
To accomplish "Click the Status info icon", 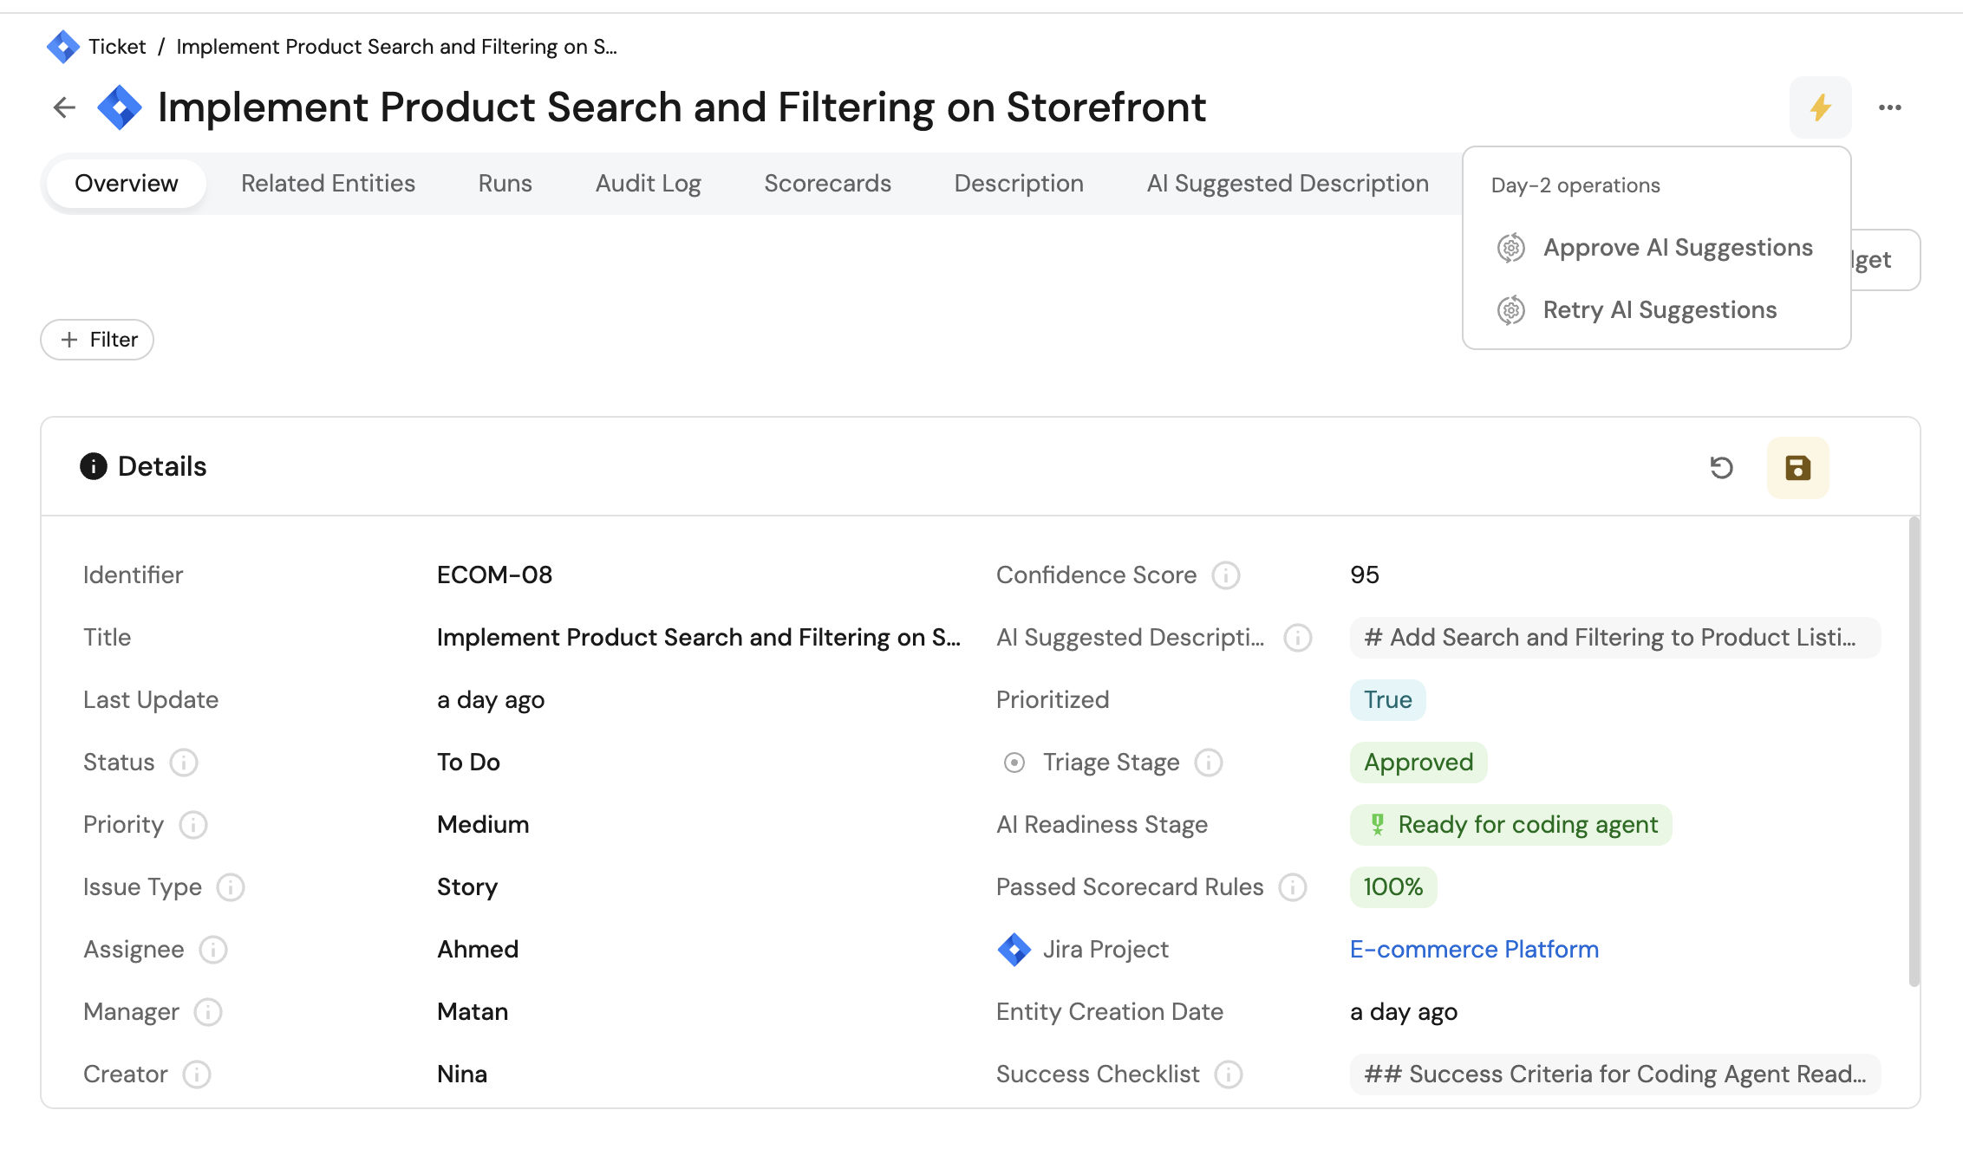I will click(x=184, y=763).
